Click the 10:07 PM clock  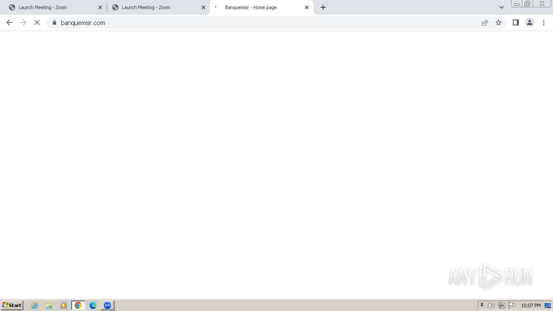click(531, 305)
